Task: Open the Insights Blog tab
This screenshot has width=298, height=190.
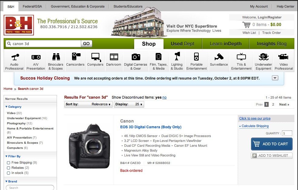Action: (x=272, y=44)
